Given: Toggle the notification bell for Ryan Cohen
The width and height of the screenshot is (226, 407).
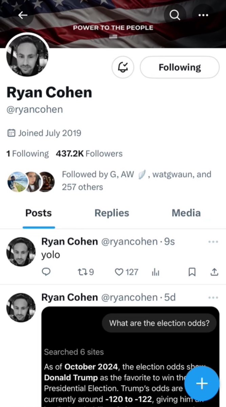Looking at the screenshot, I should (123, 67).
